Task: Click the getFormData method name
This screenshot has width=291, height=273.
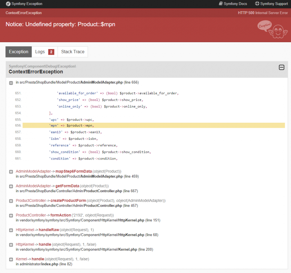Action: point(67,186)
